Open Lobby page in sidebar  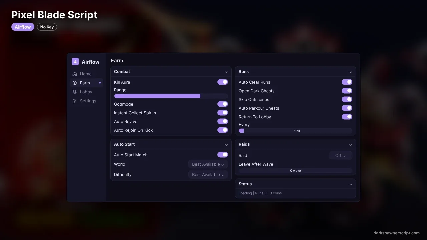point(87,92)
